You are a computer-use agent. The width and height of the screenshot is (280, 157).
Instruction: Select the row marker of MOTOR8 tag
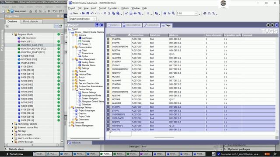108,99
